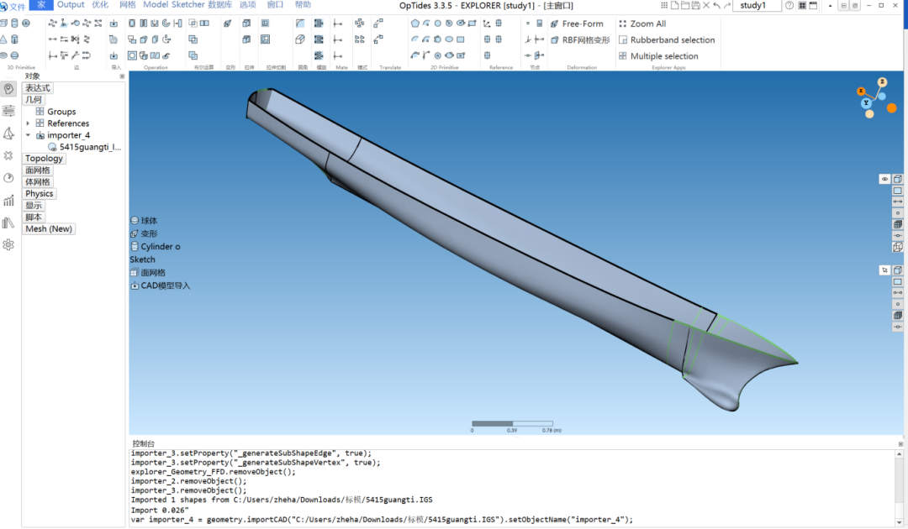
Task: Toggle the upper eye visibility icon
Action: [884, 179]
